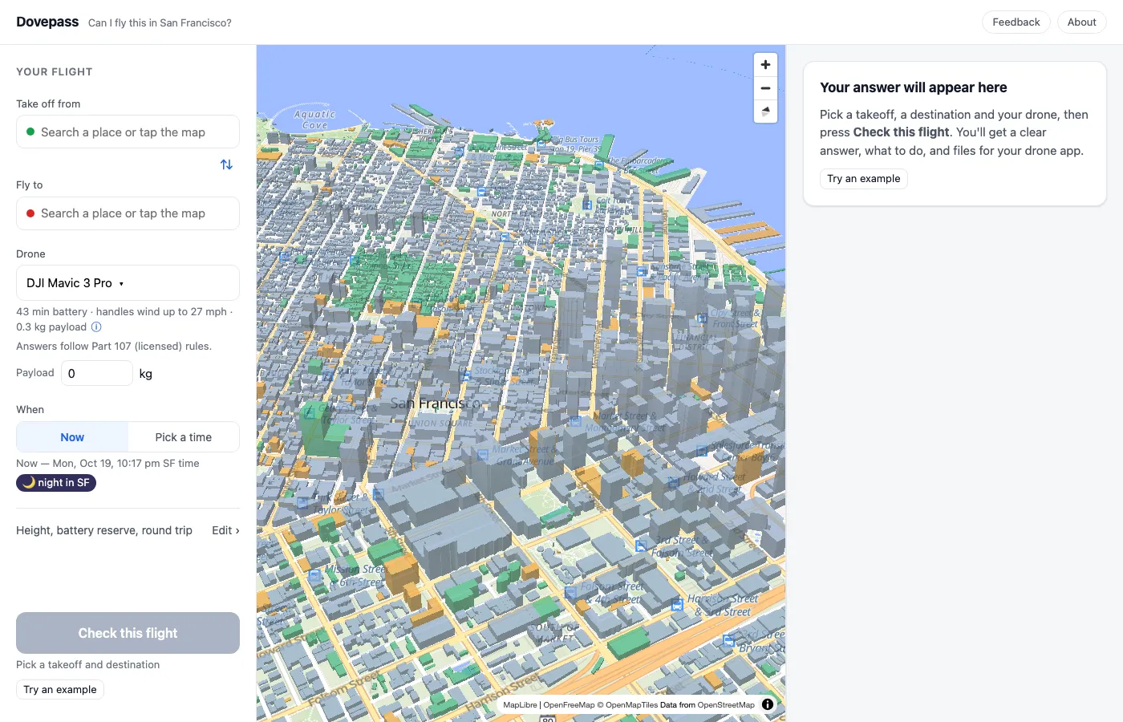Click the 'Now — Mon, Oct 19' time text
Image resolution: width=1123 pixels, height=722 pixels.
[x=107, y=464]
